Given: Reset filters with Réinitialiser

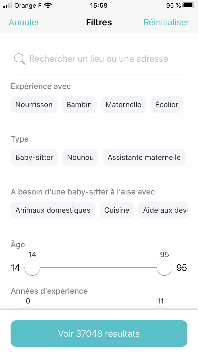Looking at the screenshot, I should coord(166,22).
